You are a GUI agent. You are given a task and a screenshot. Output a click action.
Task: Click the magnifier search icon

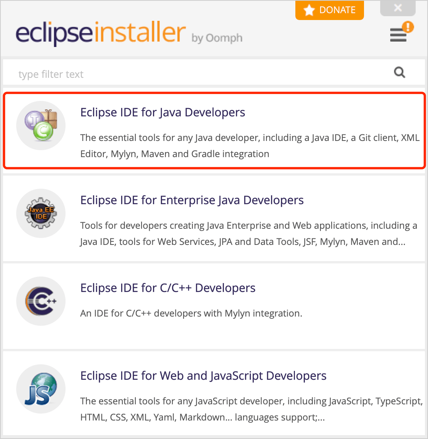pyautogui.click(x=399, y=72)
